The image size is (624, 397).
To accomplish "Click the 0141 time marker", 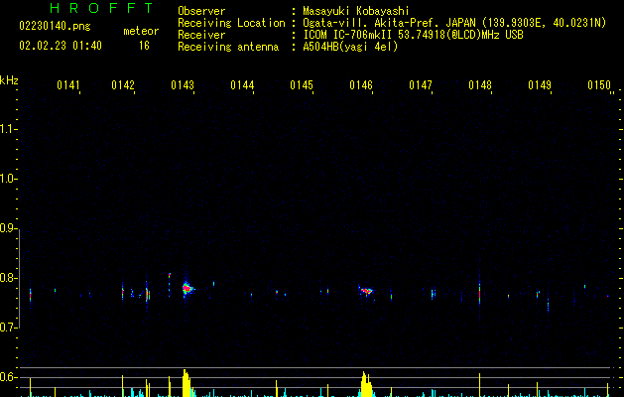I will coord(68,85).
